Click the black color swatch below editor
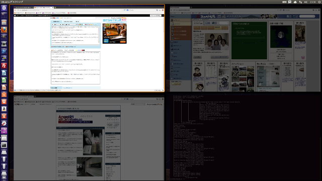This screenshot has height=181, width=322. click(84, 50)
